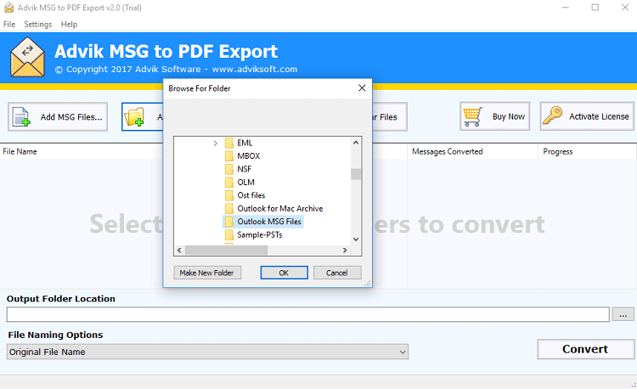Select the Outlook for Mac Archive folder icon
637x389 pixels.
229,209
